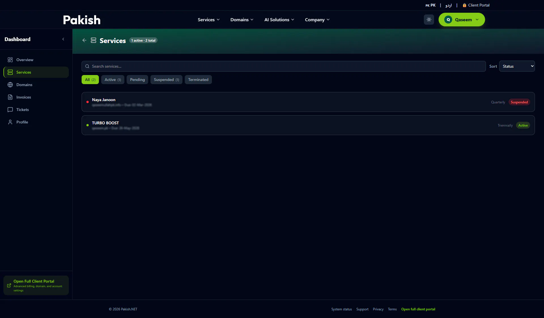Select Services in the sidebar
The height and width of the screenshot is (318, 544).
36,72
